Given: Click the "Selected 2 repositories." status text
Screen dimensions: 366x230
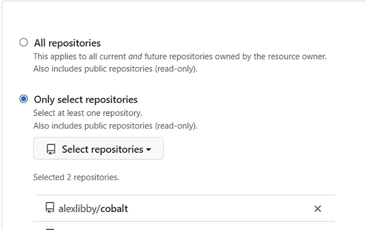Looking at the screenshot, I should (76, 177).
